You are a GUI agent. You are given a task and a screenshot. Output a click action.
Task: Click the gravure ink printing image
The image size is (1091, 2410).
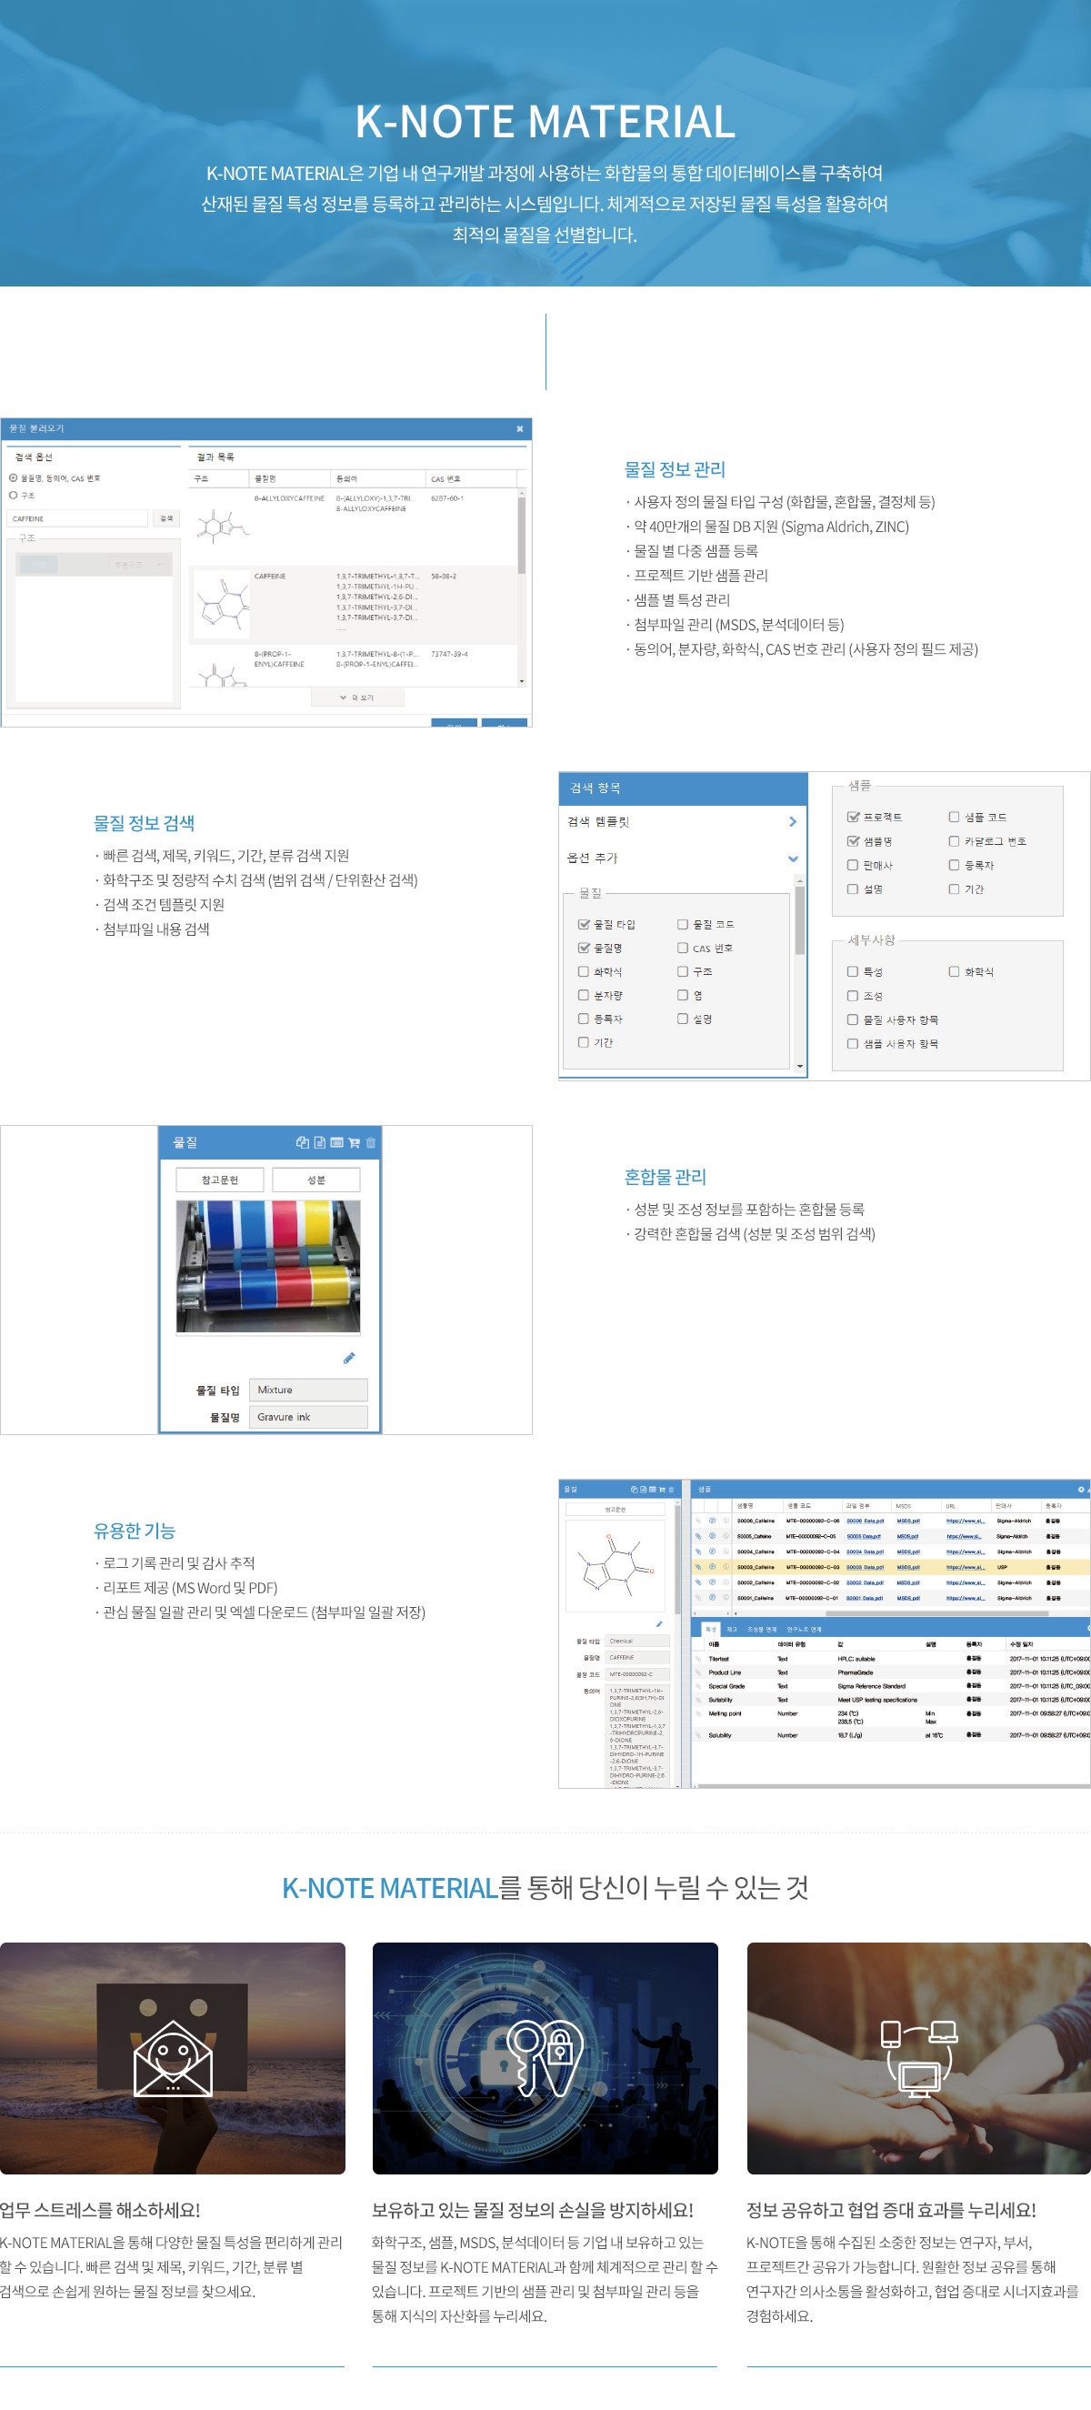tap(268, 1267)
